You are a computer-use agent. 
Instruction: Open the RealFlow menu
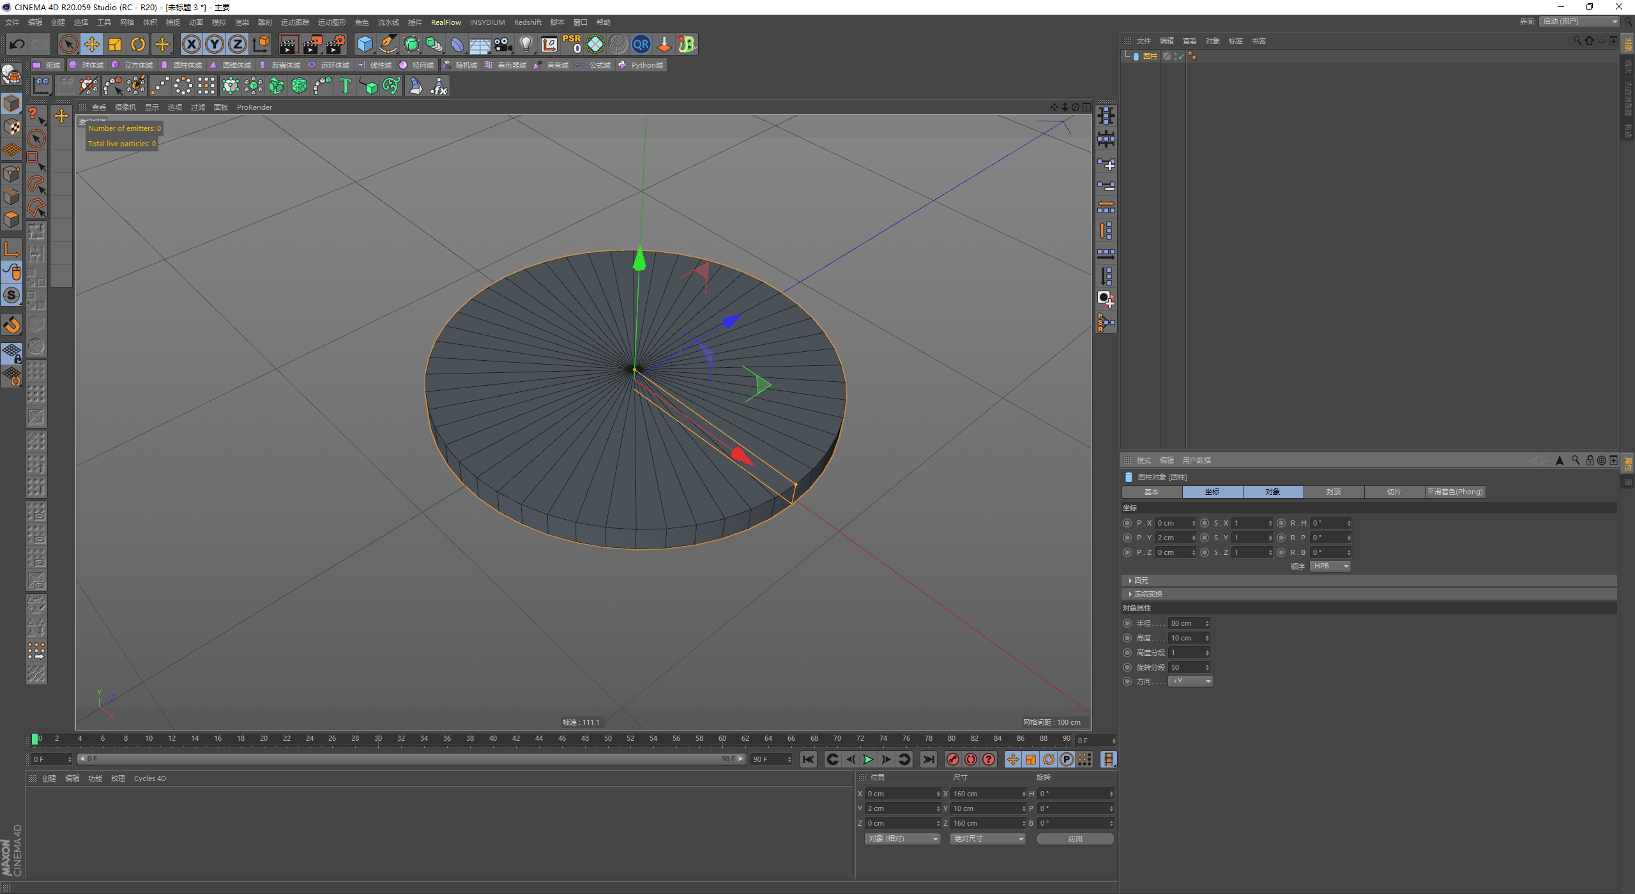click(445, 22)
